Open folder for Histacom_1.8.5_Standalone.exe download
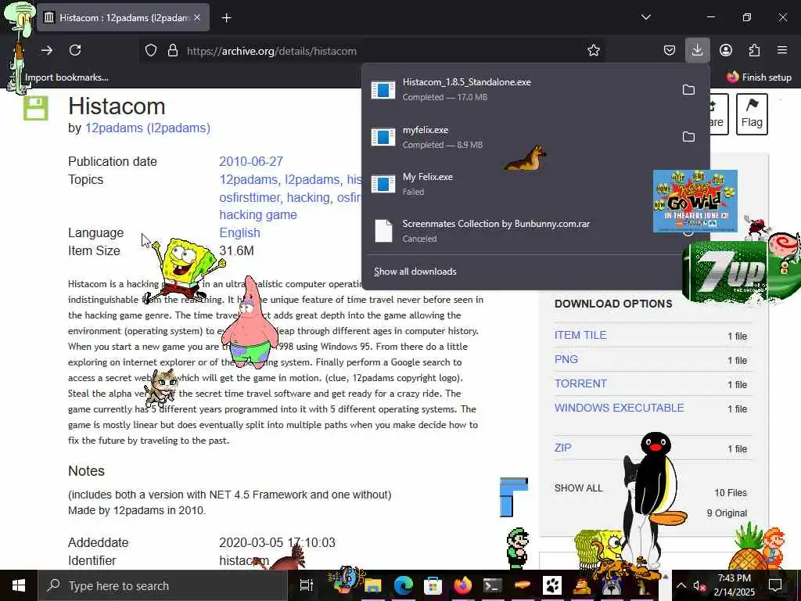This screenshot has height=601, width=801. (x=688, y=90)
